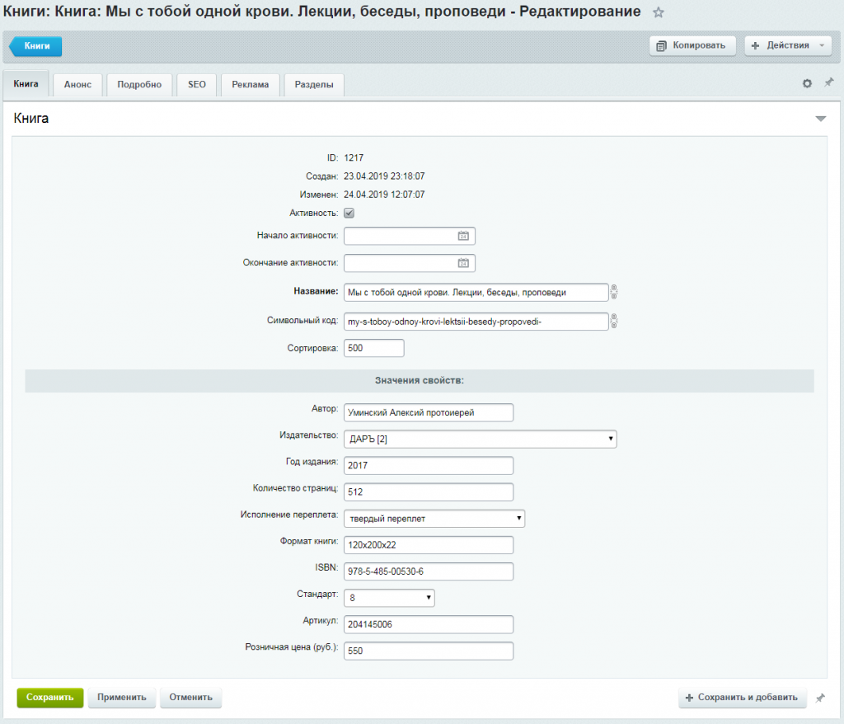Expand the Действия menu

click(x=788, y=46)
